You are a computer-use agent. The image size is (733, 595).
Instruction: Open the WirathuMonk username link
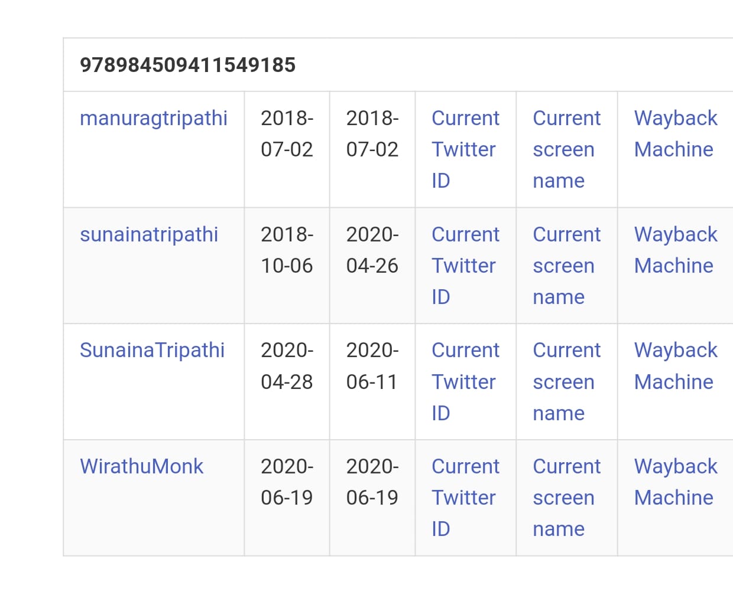click(141, 466)
